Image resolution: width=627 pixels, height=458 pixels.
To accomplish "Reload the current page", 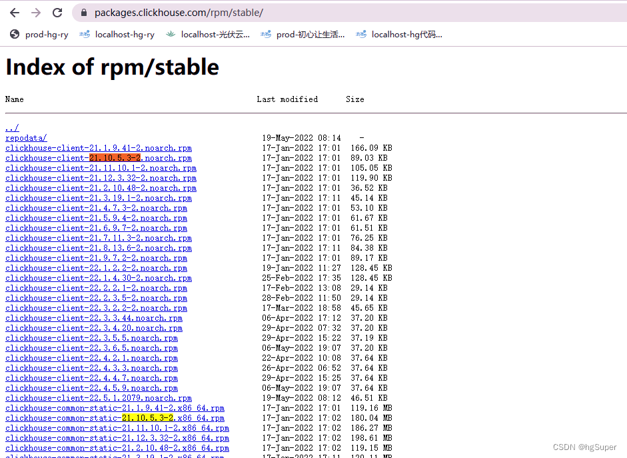I will 57,11.
